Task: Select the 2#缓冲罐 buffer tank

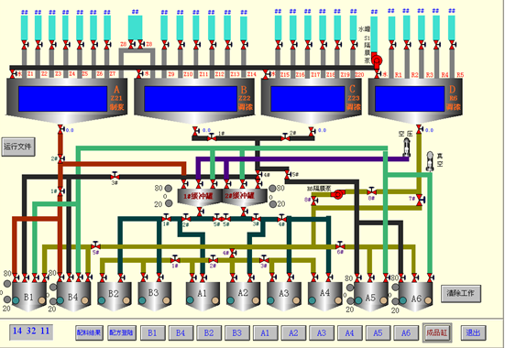Action: [x=245, y=197]
